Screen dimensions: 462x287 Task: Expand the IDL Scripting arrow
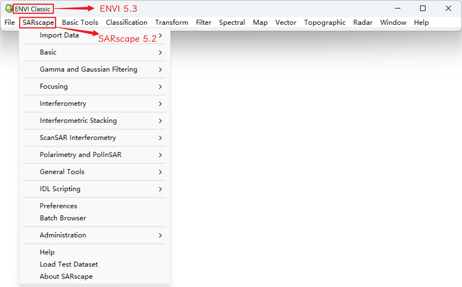tap(160, 189)
